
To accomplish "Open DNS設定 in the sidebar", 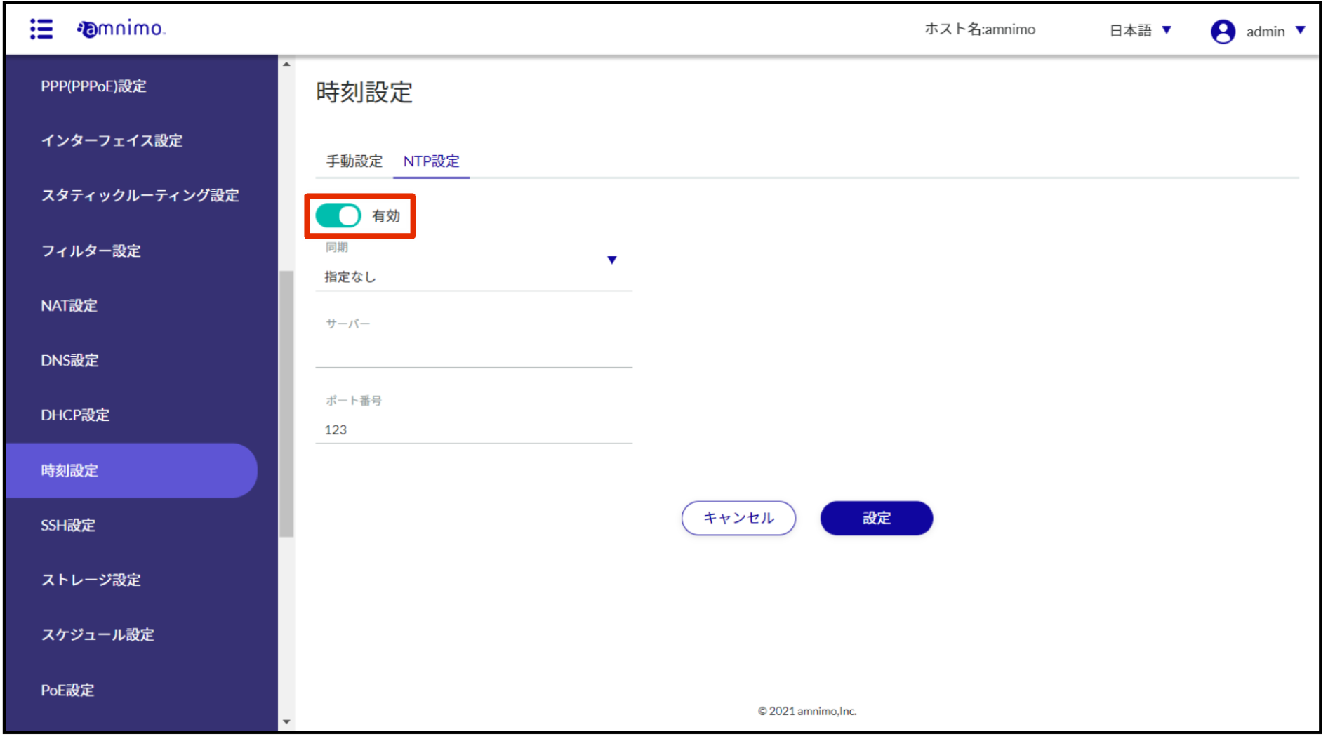I will click(69, 360).
